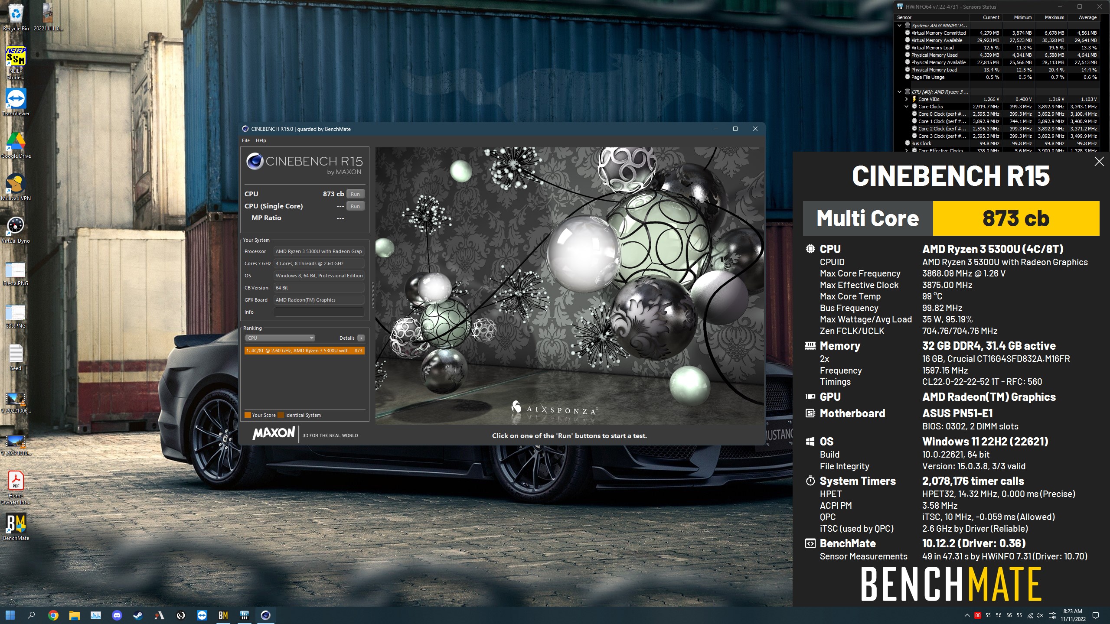Open the File menu in Cinebench

click(x=245, y=140)
